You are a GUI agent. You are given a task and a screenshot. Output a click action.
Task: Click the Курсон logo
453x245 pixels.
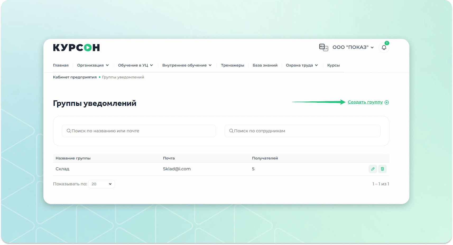[x=76, y=48]
